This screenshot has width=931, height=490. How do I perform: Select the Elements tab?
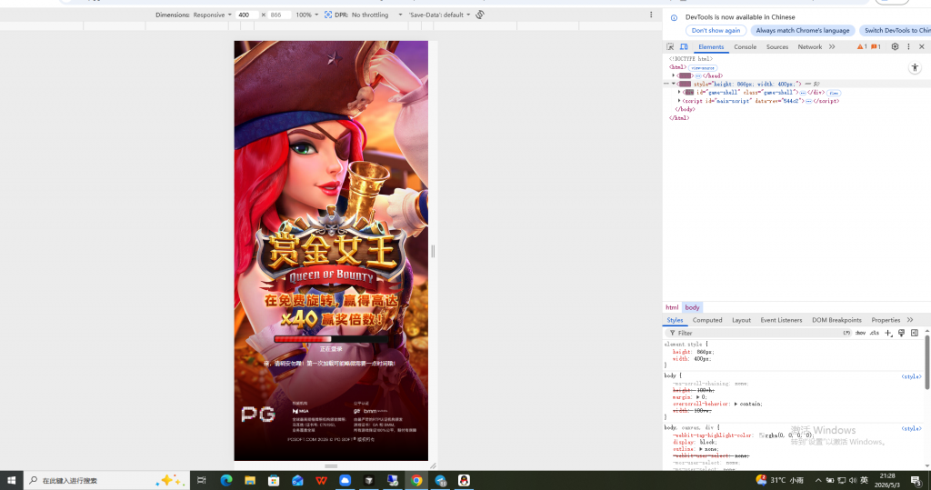pyautogui.click(x=711, y=47)
